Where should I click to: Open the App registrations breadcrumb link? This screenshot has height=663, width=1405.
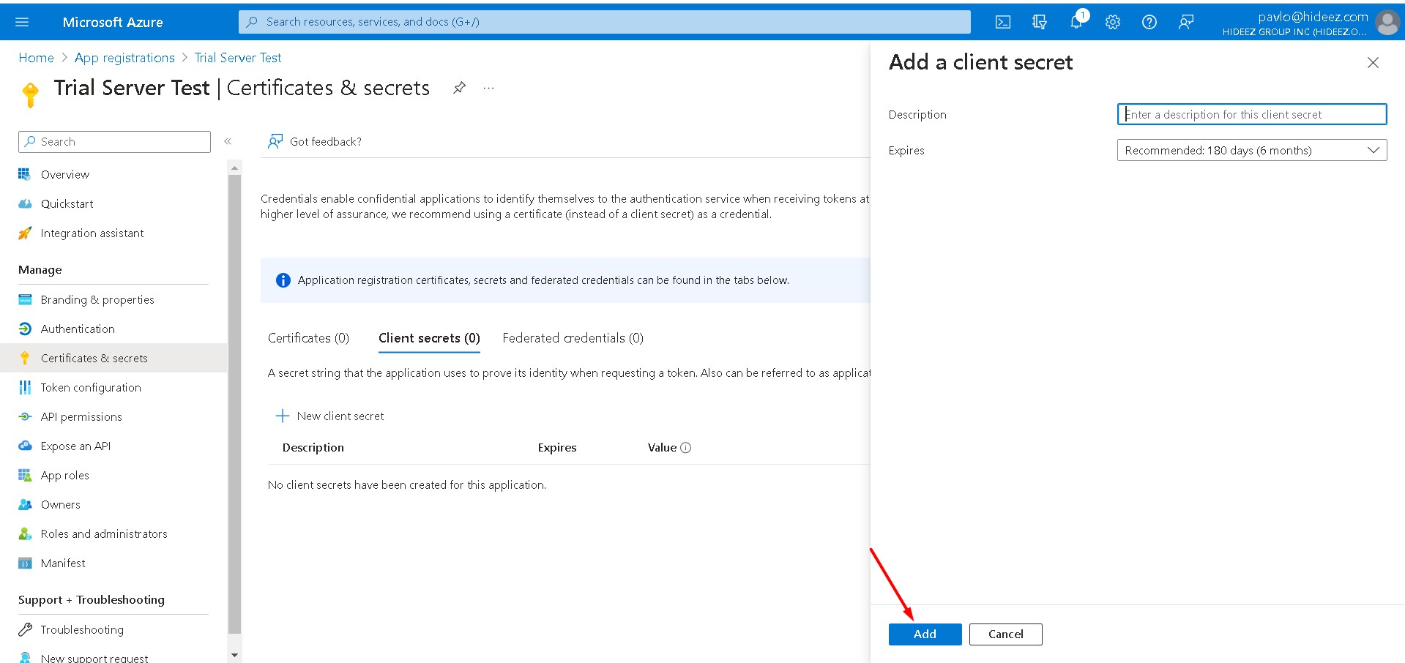(x=124, y=58)
